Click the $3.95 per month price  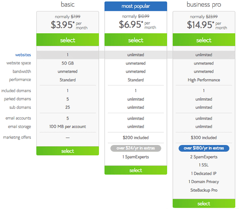69,25
